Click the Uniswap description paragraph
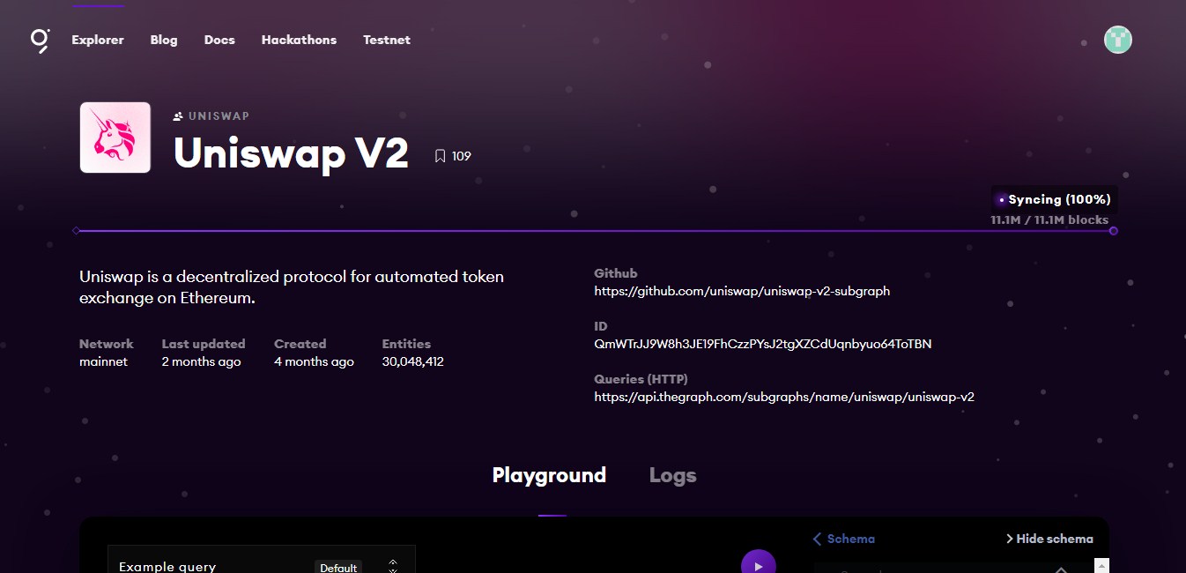Screen dimensions: 1186x573 (x=292, y=287)
